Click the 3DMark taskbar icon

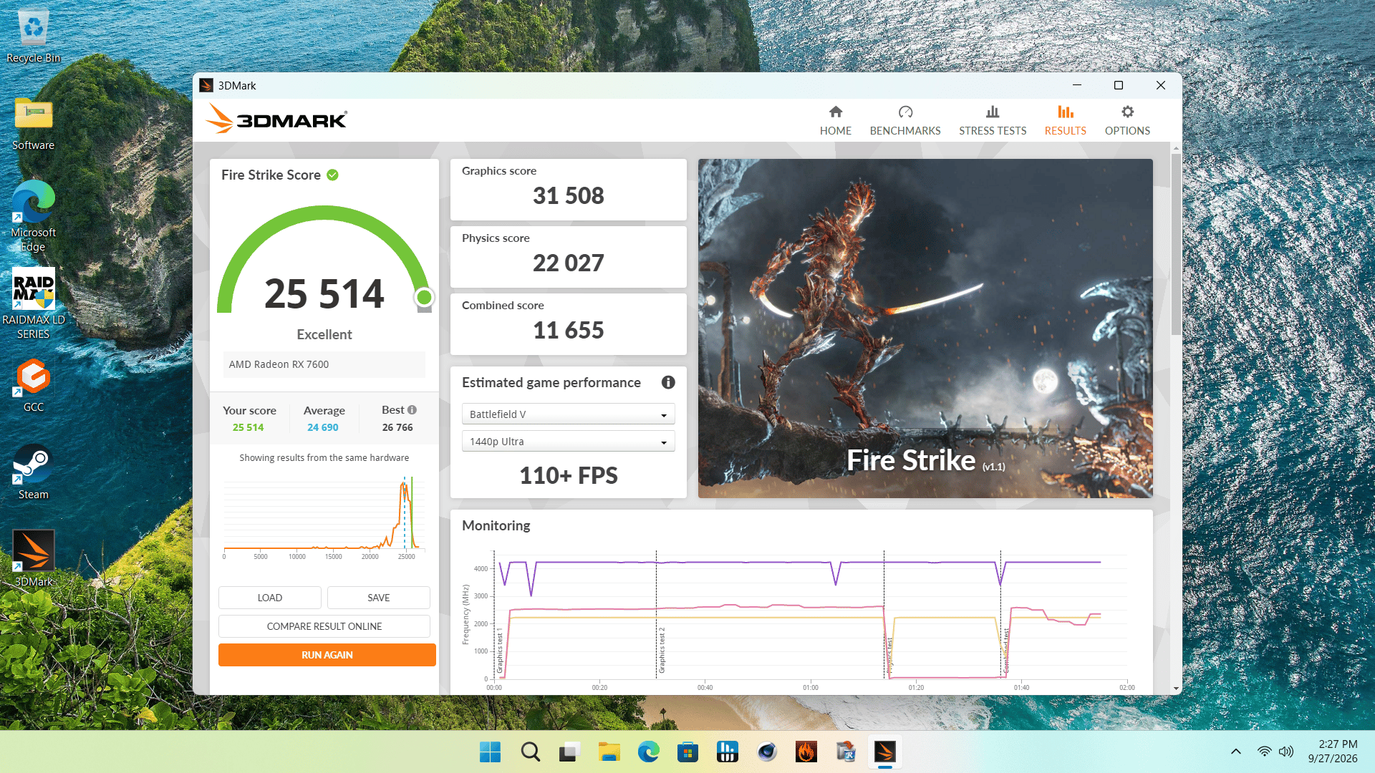pyautogui.click(x=885, y=752)
